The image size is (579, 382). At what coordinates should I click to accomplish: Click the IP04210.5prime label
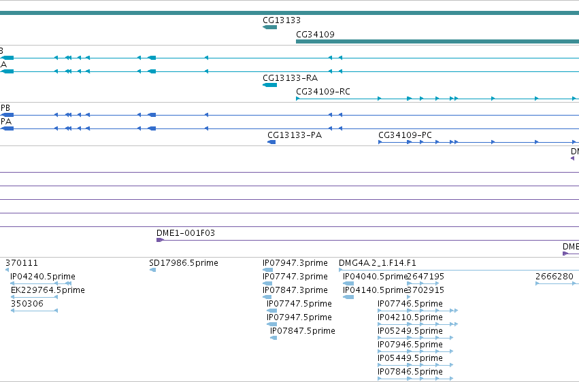pos(410,317)
